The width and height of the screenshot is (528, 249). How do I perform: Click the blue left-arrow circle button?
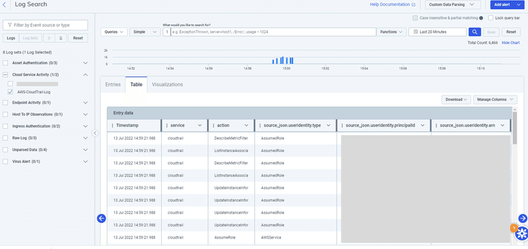102,219
